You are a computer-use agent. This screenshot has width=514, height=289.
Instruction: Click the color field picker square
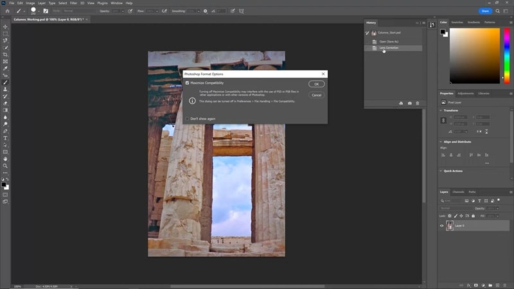pyautogui.click(x=475, y=56)
